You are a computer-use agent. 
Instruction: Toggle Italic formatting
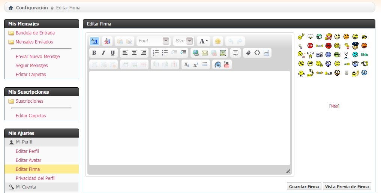[x=103, y=53]
